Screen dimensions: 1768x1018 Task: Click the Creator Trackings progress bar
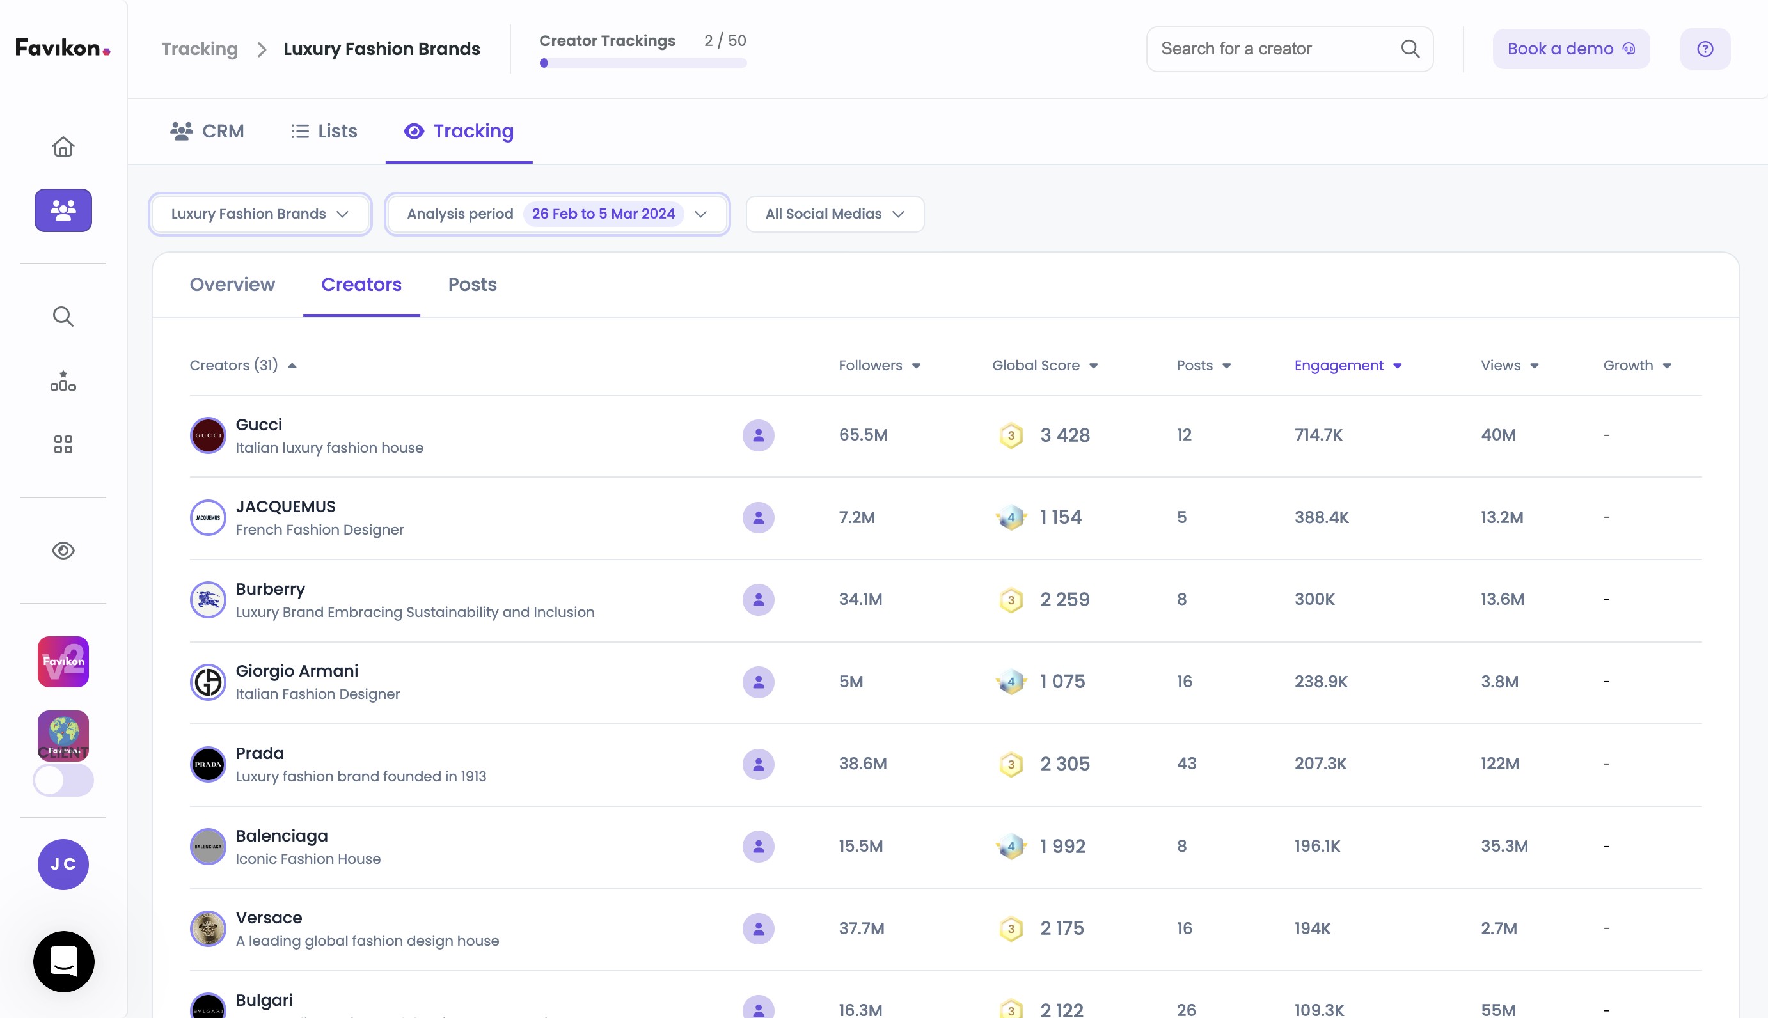coord(643,63)
